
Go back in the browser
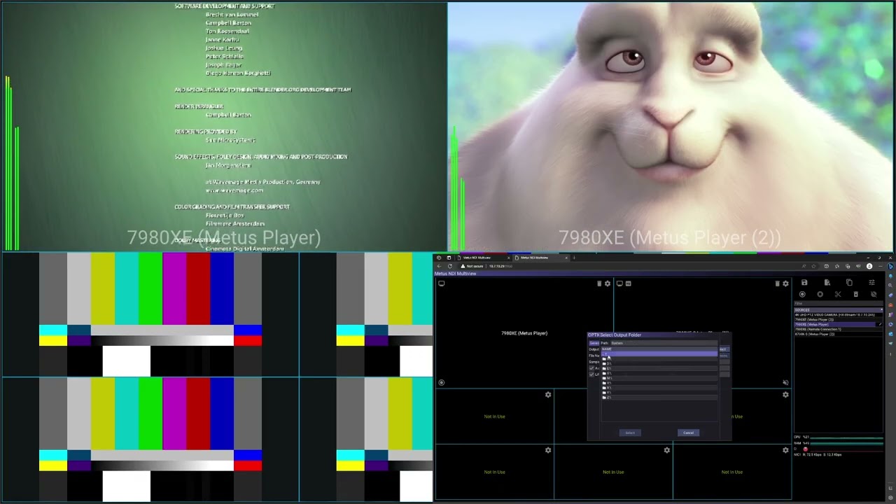point(439,266)
